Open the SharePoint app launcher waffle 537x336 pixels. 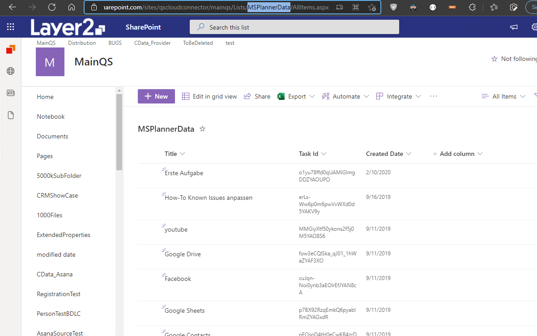pyautogui.click(x=11, y=27)
